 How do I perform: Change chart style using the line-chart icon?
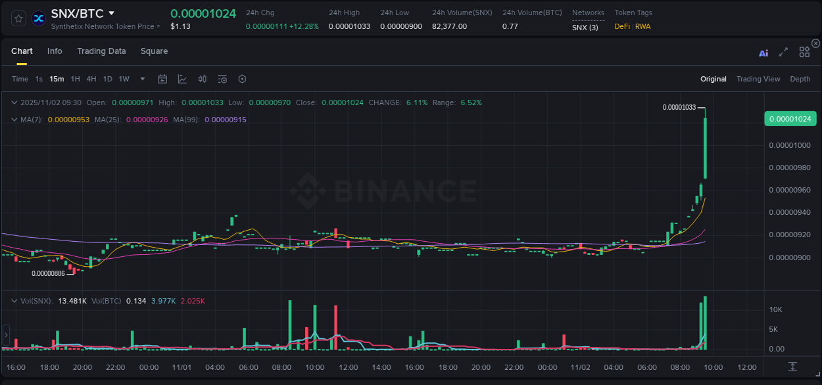(x=182, y=79)
